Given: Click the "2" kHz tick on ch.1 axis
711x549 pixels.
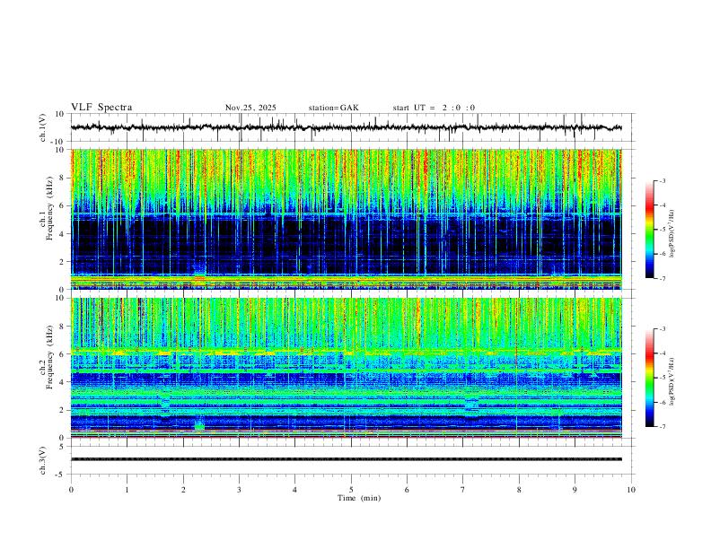Looking at the screenshot, I should pyautogui.click(x=63, y=262).
